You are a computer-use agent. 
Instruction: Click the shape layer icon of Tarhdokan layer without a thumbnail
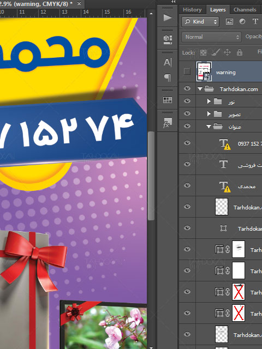(x=223, y=228)
